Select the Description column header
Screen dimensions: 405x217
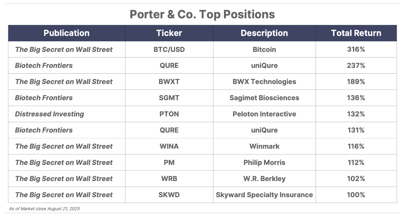click(264, 33)
